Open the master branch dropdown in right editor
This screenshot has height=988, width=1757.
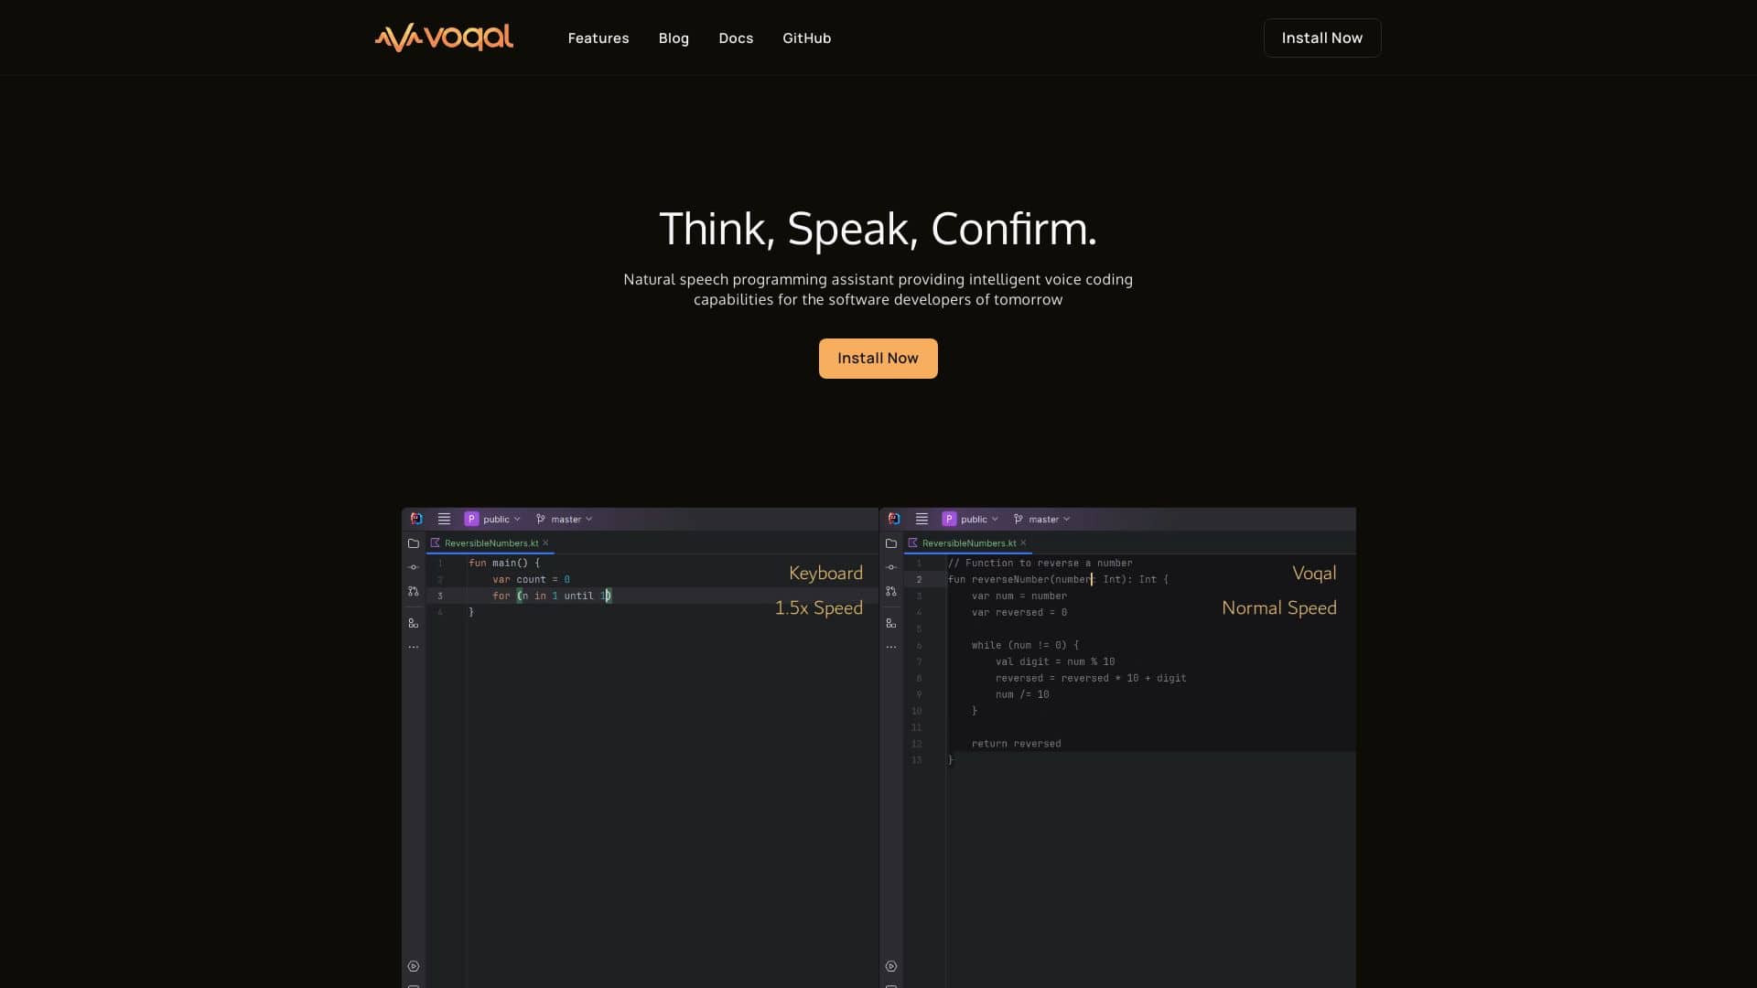1041,519
